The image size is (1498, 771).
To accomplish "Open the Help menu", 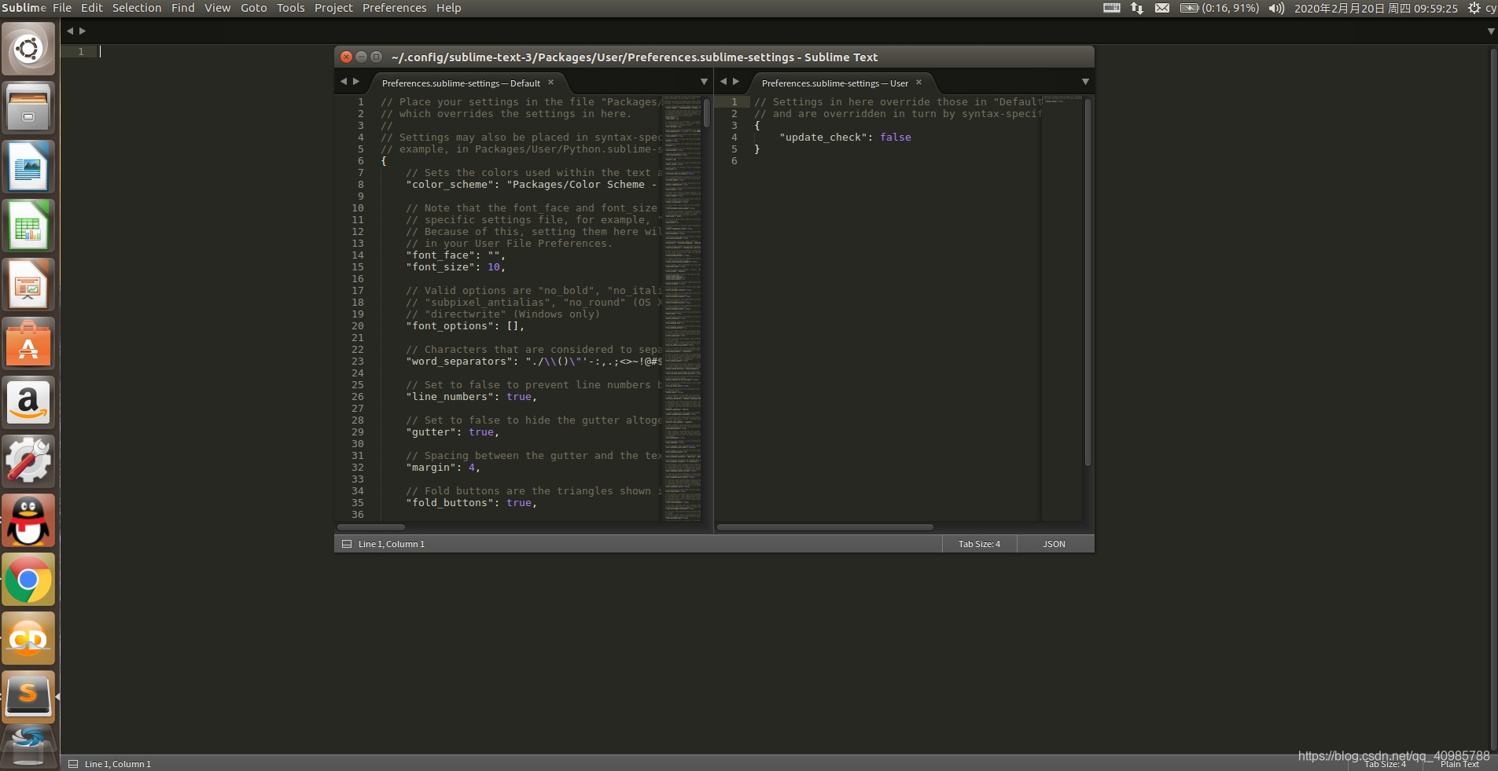I will (449, 8).
